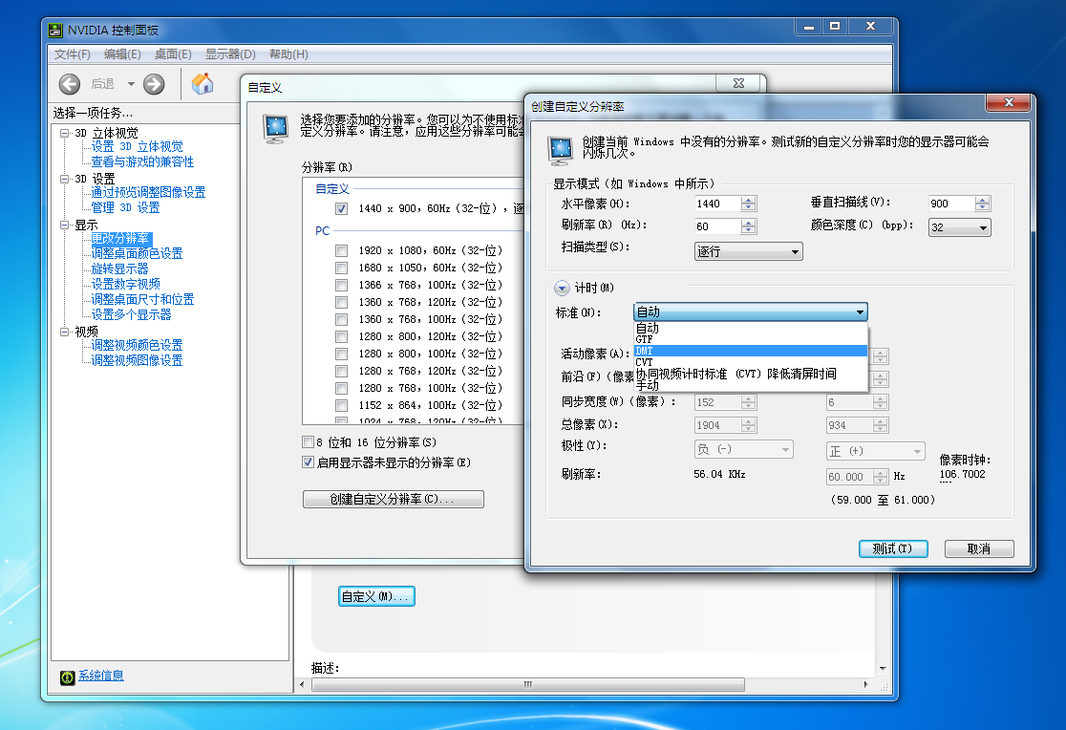Viewport: 1066px width, 730px height.
Task: Click the forward arrow navigation icon
Action: (x=154, y=84)
